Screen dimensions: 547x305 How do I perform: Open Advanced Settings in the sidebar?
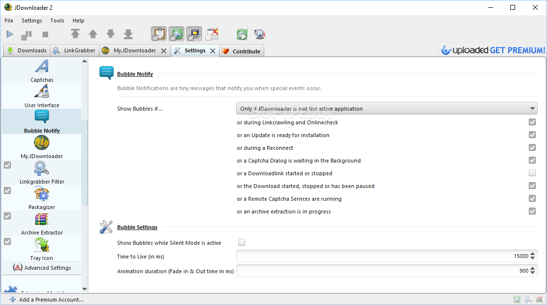coord(42,268)
